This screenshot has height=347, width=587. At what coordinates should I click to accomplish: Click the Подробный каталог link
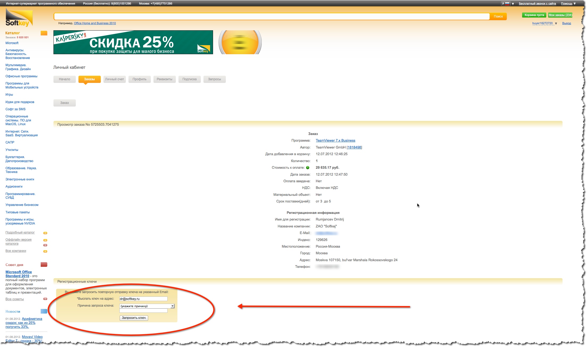pos(20,232)
